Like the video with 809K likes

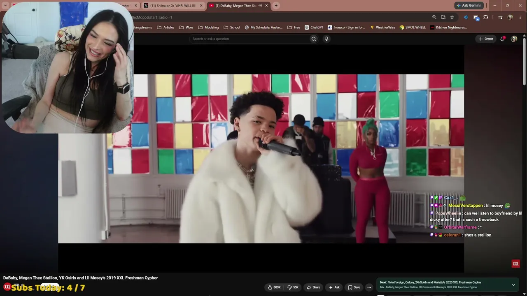click(274, 287)
